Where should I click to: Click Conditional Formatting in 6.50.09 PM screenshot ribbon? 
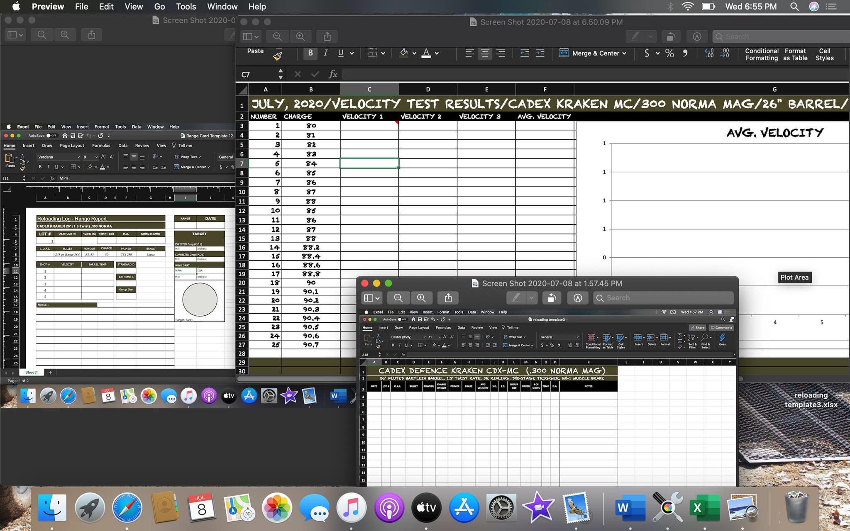tap(762, 54)
